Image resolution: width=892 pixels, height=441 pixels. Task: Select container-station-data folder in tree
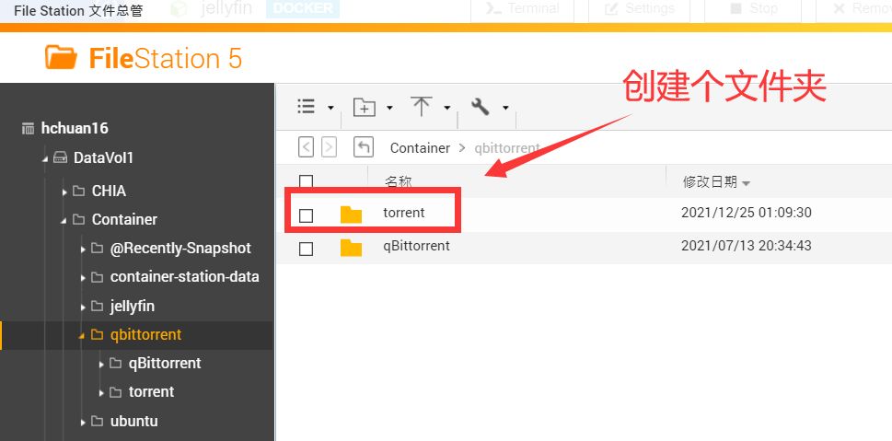click(x=184, y=276)
